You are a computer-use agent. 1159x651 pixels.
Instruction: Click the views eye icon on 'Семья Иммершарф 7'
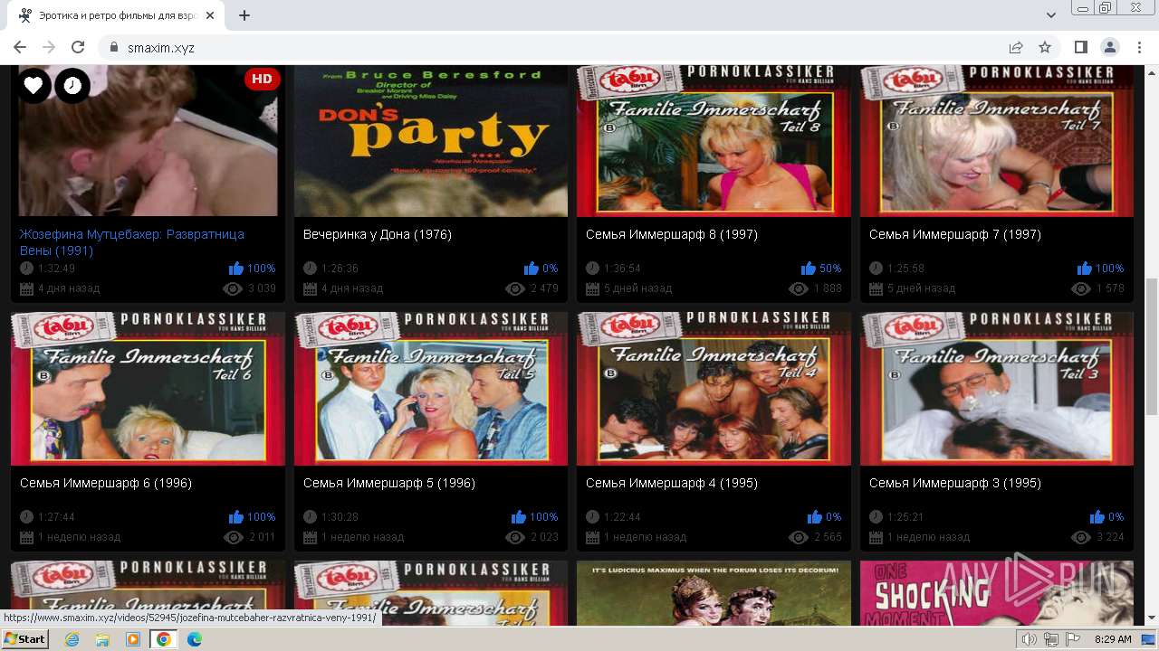[1081, 288]
